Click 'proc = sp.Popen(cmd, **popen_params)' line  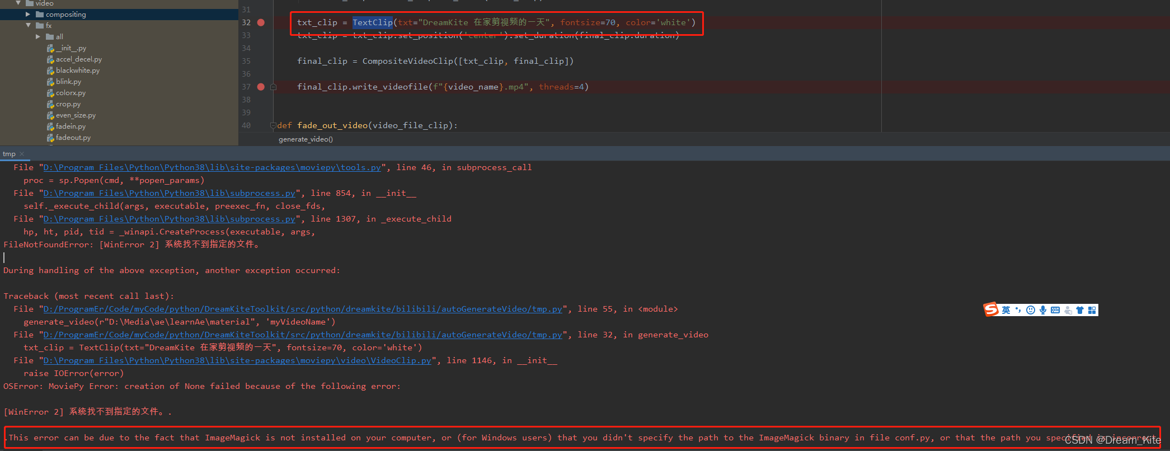[114, 180]
